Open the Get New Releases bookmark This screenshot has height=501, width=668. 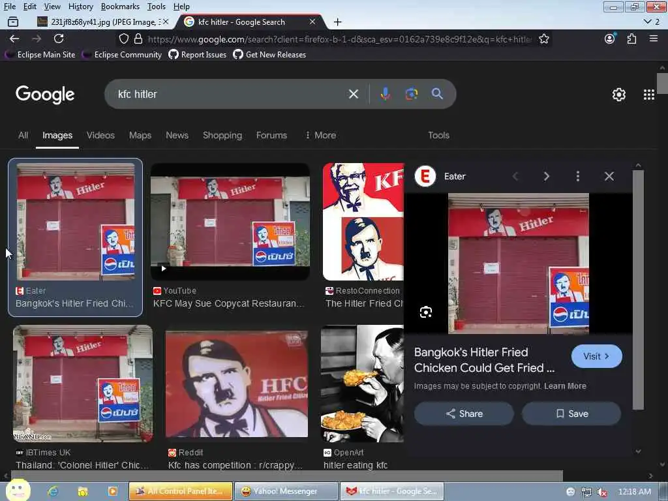(x=269, y=55)
